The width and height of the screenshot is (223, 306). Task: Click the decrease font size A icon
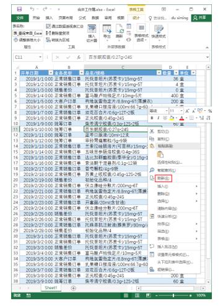(194, 111)
